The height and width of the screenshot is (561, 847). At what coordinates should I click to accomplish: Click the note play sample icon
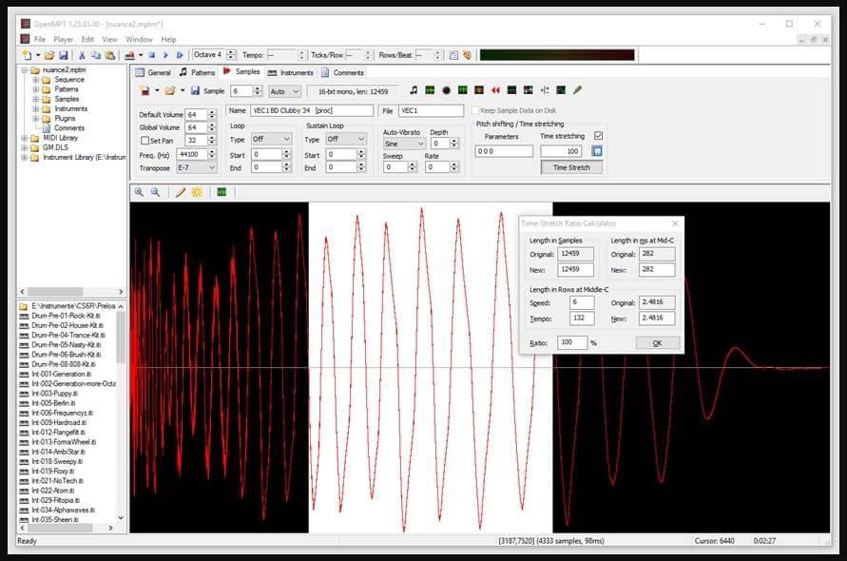[x=414, y=90]
